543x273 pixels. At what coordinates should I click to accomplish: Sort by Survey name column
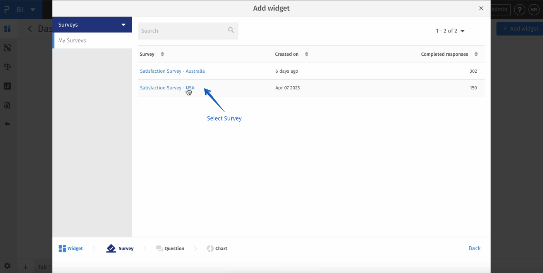point(162,54)
